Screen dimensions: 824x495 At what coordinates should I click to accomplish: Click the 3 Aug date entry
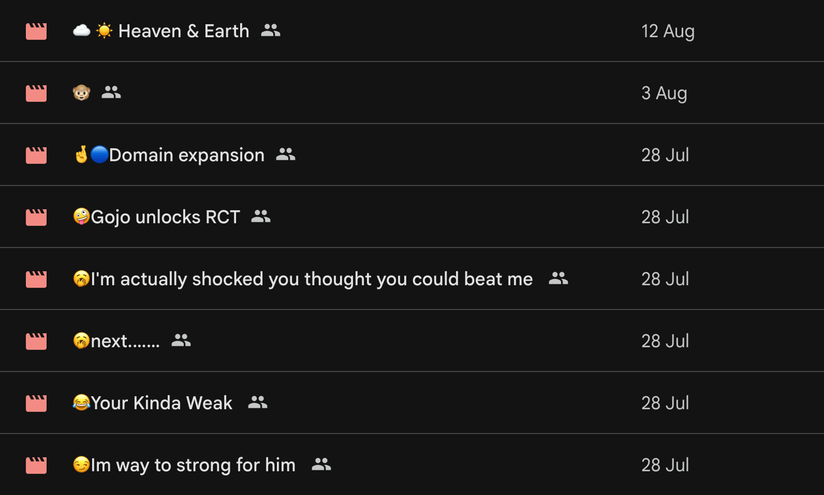(x=664, y=93)
